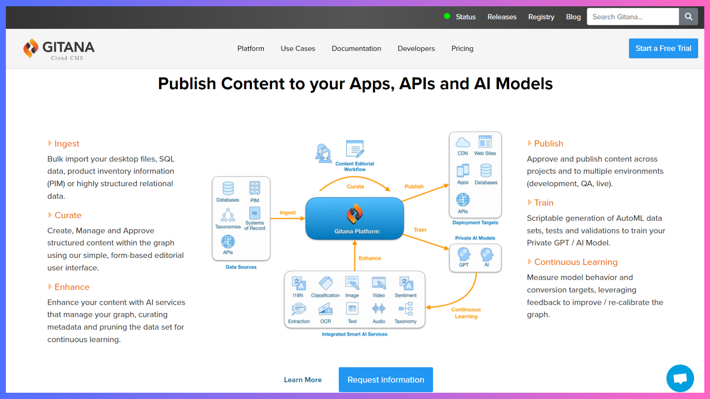Click the CDN cloud icon in diagram
Image resolution: width=710 pixels, height=399 pixels.
tap(463, 143)
